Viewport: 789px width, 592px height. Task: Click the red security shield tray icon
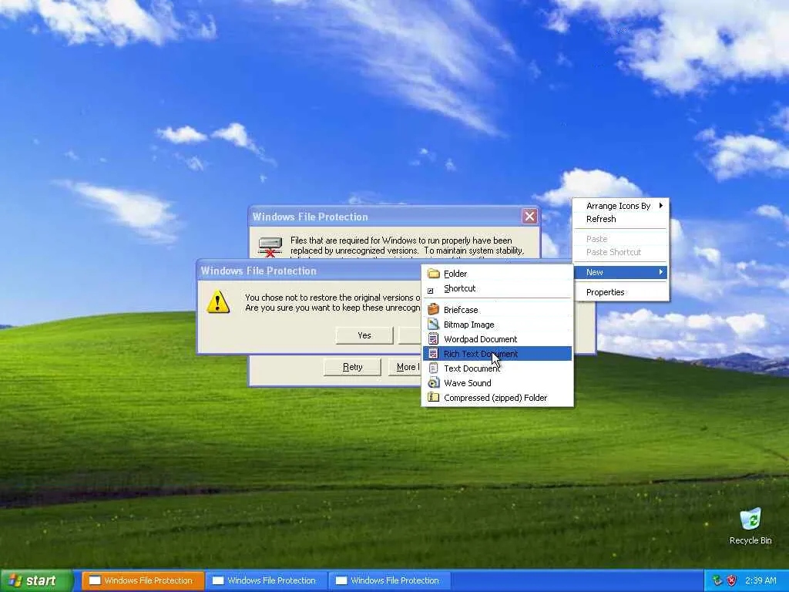(731, 580)
